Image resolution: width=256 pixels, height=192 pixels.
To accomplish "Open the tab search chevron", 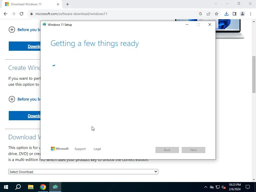I will 216,3.
